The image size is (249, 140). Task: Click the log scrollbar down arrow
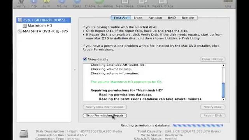point(223,100)
